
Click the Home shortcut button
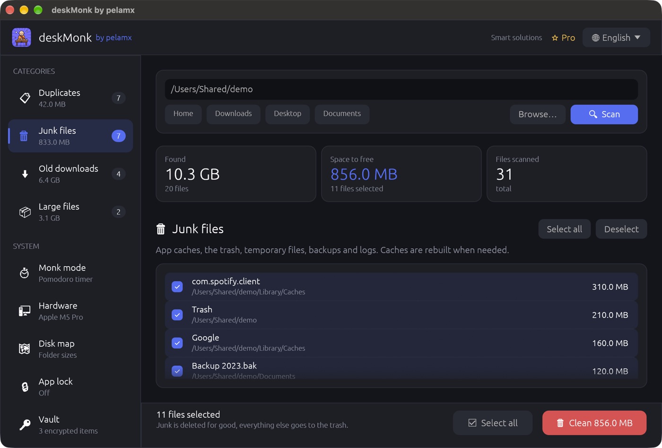(183, 114)
